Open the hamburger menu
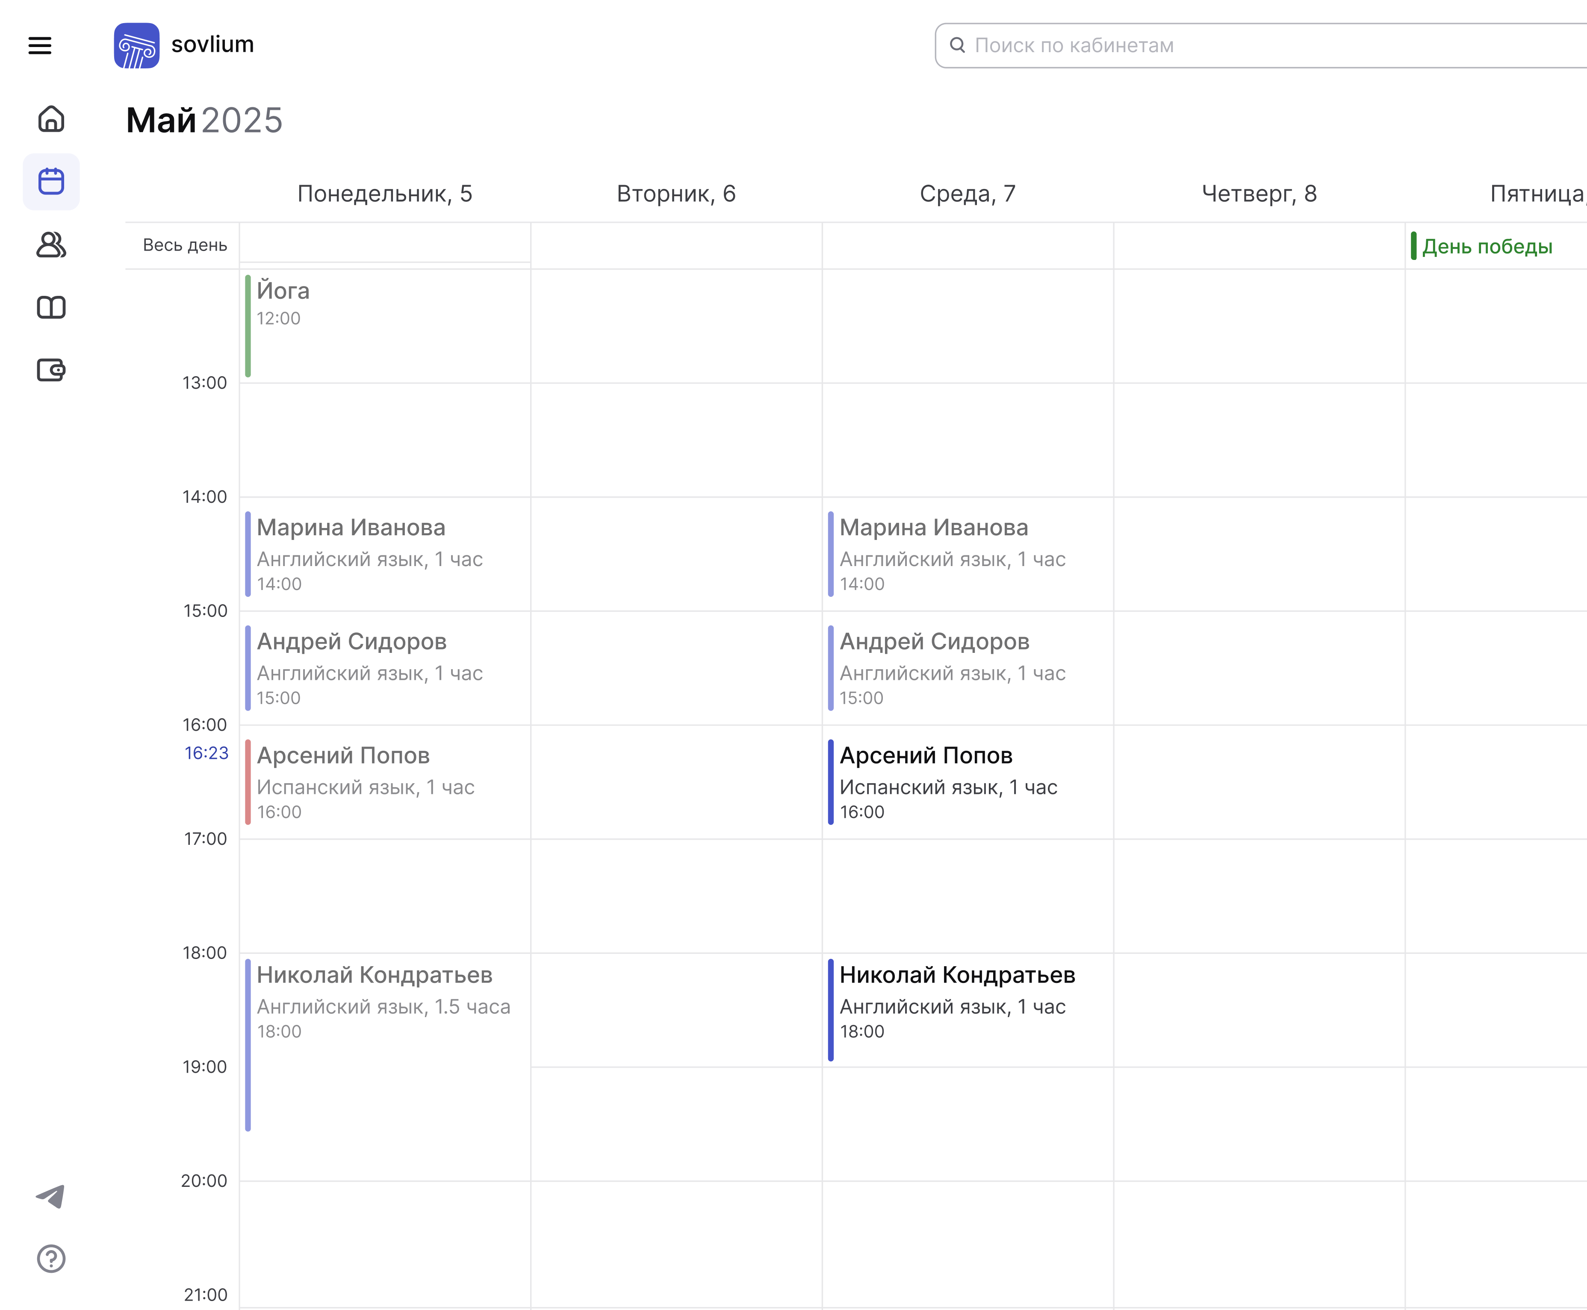This screenshot has width=1587, height=1310. click(x=40, y=45)
